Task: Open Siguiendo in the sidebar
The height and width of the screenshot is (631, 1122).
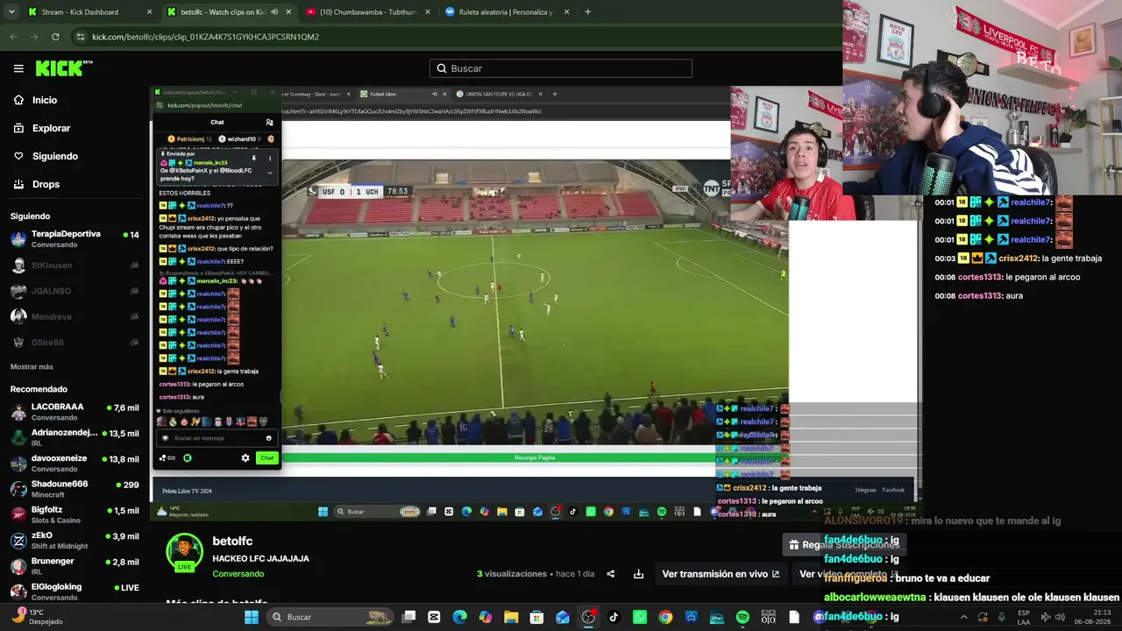Action: (x=55, y=156)
